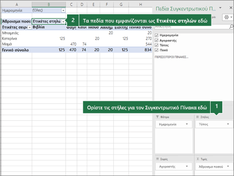Click the value 20 in Μπαμπάς row column F
This screenshot has height=176, width=234.
(x=111, y=33)
